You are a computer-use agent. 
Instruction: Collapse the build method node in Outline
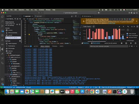[x=7, y=57]
